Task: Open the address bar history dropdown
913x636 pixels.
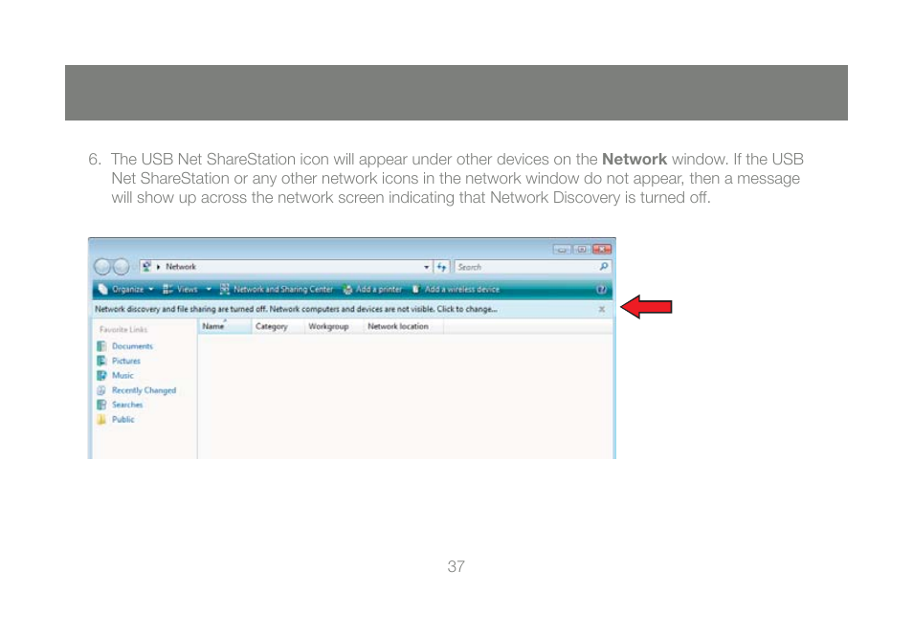Action: tap(426, 267)
